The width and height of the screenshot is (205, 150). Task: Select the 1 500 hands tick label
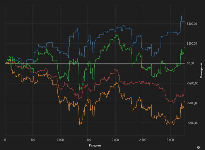click(88, 140)
